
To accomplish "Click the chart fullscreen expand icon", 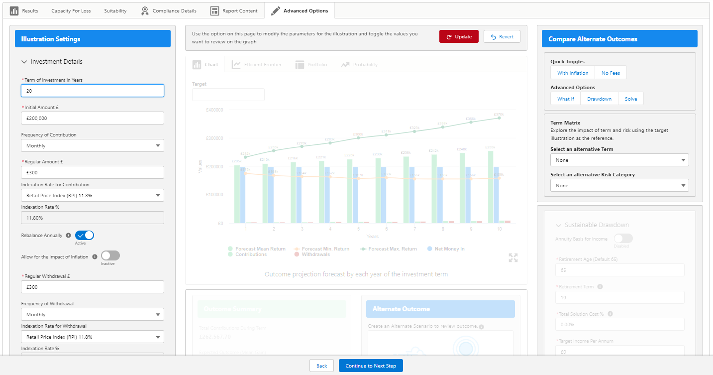I will pyautogui.click(x=513, y=257).
